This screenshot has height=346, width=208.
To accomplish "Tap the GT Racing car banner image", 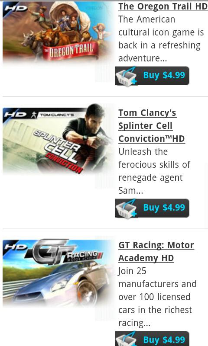I will click(58, 272).
